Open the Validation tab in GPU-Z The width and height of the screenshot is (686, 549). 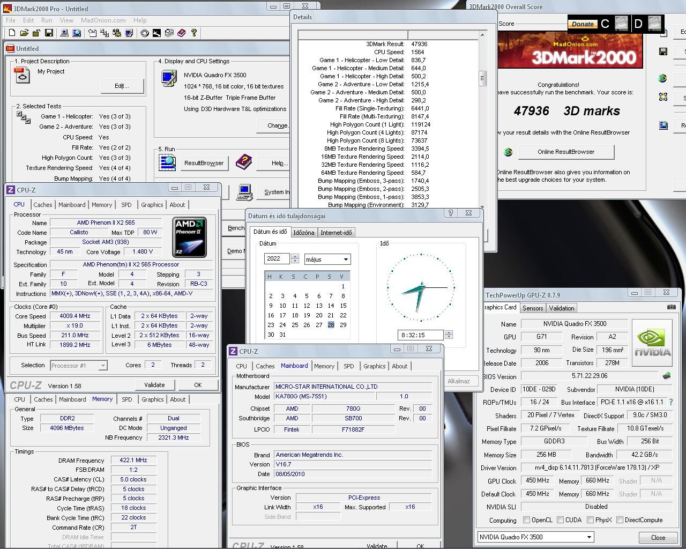point(562,308)
